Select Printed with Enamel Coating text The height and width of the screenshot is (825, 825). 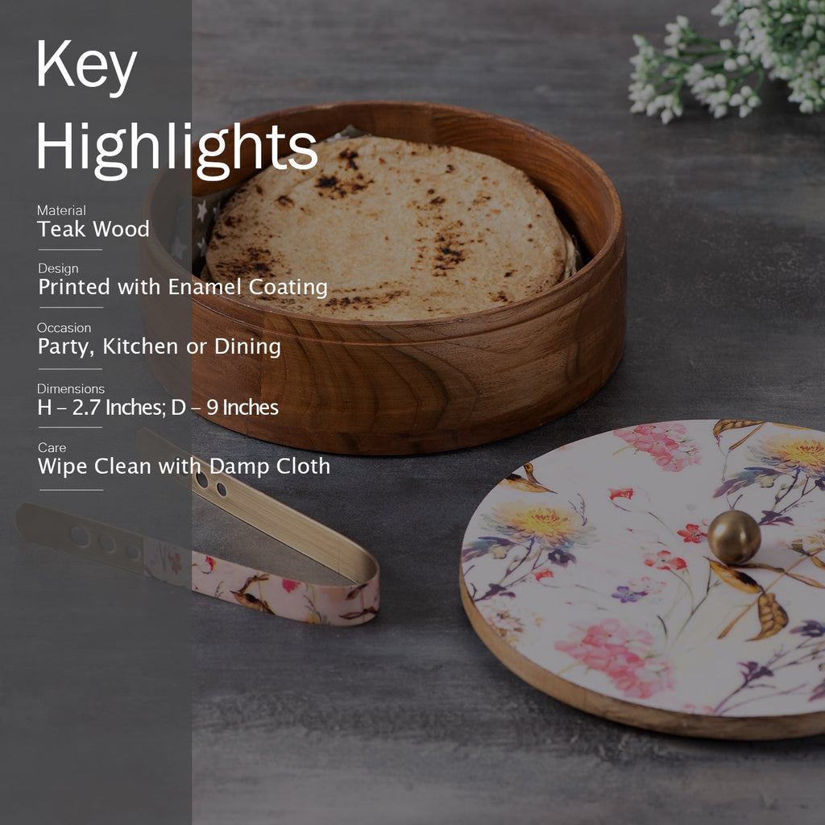click(x=183, y=288)
